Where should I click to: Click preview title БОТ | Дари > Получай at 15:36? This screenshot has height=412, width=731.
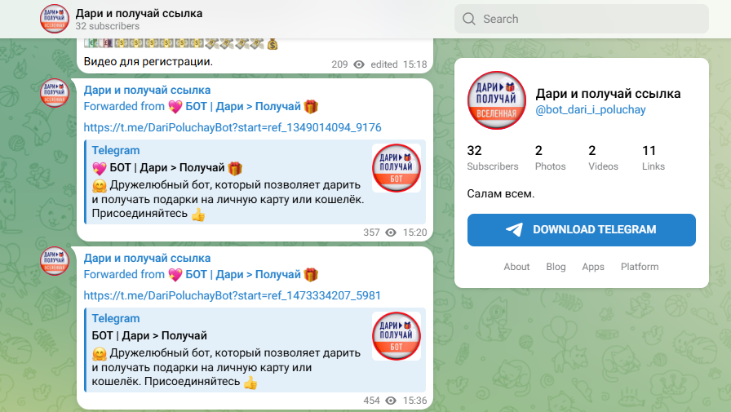tap(149, 335)
